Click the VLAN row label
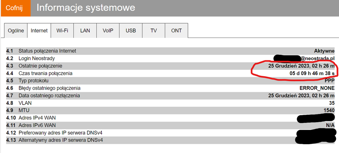 click(x=25, y=103)
